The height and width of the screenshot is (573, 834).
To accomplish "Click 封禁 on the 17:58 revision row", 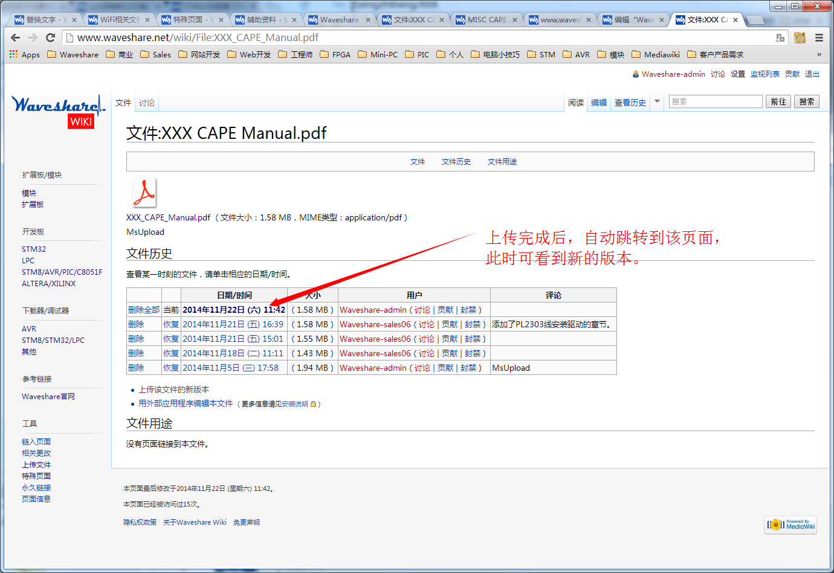I will pyautogui.click(x=468, y=368).
